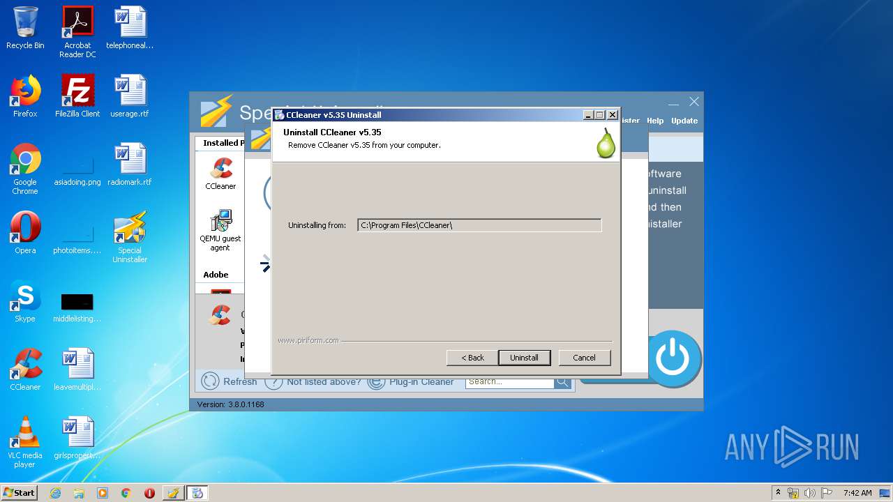Click the Windows Start button
This screenshot has width=893, height=502.
[19, 492]
